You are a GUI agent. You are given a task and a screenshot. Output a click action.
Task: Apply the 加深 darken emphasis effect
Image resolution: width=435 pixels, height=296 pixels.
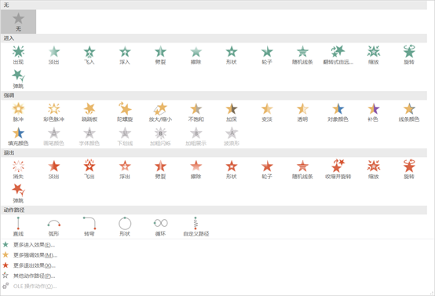pyautogui.click(x=232, y=112)
